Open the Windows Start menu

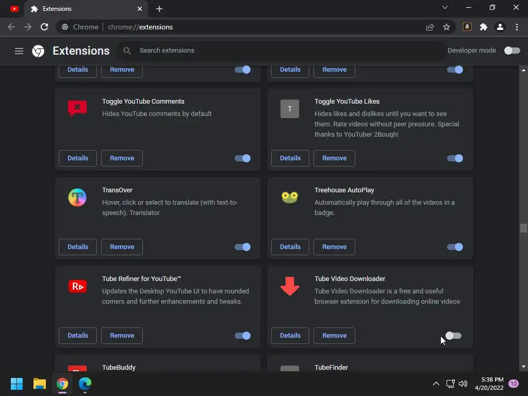[16, 384]
